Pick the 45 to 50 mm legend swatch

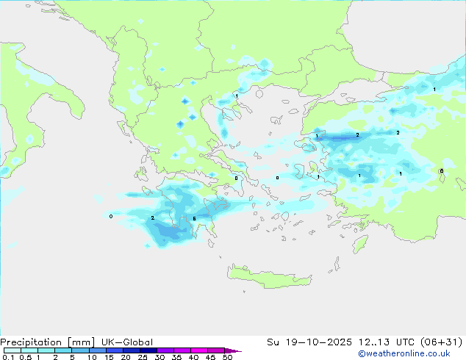point(216,350)
